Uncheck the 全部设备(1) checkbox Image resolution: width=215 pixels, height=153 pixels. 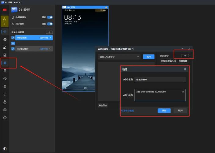[13, 38]
